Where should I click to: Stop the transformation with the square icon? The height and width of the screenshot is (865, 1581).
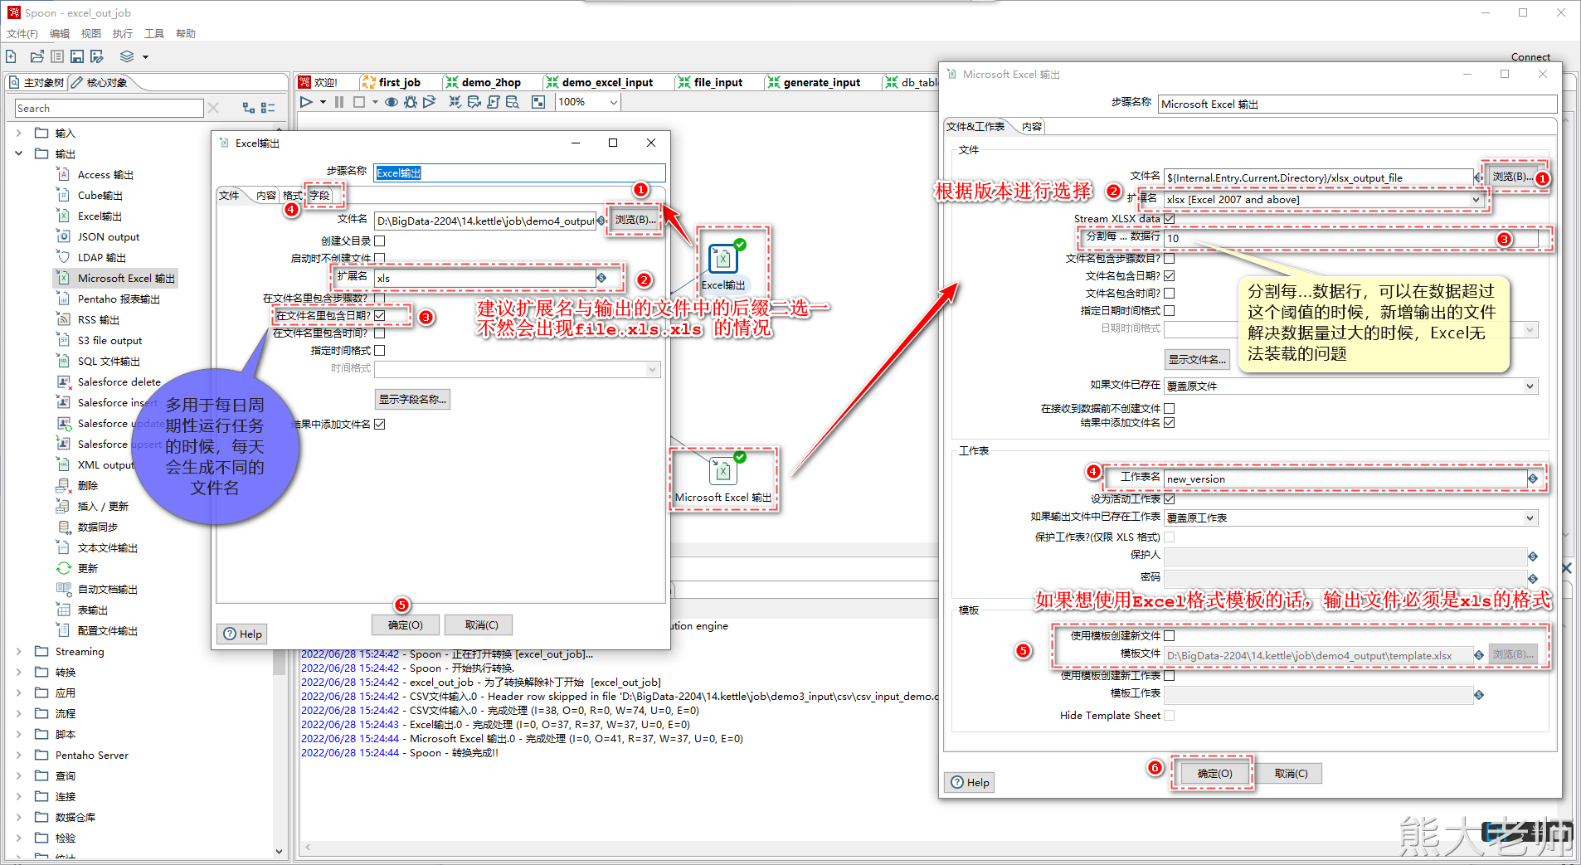[359, 102]
